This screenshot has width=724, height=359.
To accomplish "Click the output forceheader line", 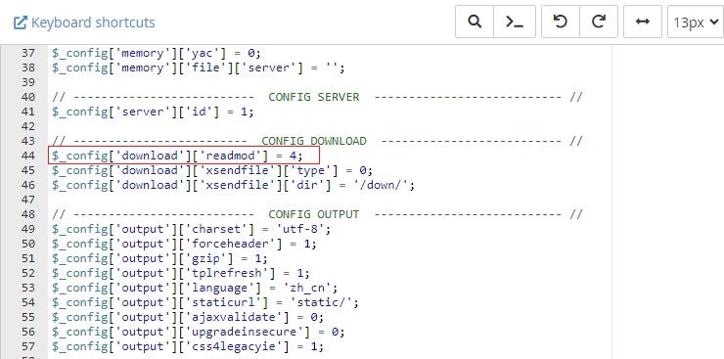I will point(184,244).
